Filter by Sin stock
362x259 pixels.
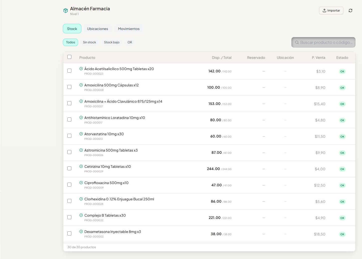(x=89, y=42)
